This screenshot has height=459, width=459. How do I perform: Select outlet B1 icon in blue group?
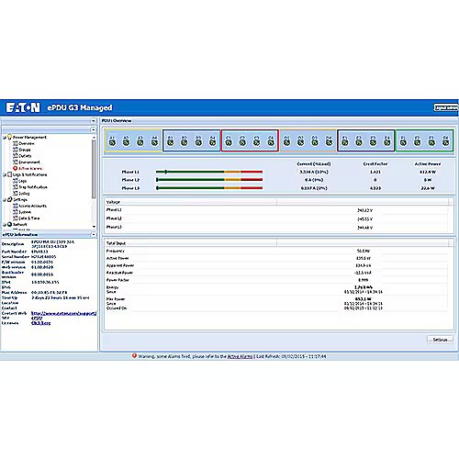click(x=171, y=141)
